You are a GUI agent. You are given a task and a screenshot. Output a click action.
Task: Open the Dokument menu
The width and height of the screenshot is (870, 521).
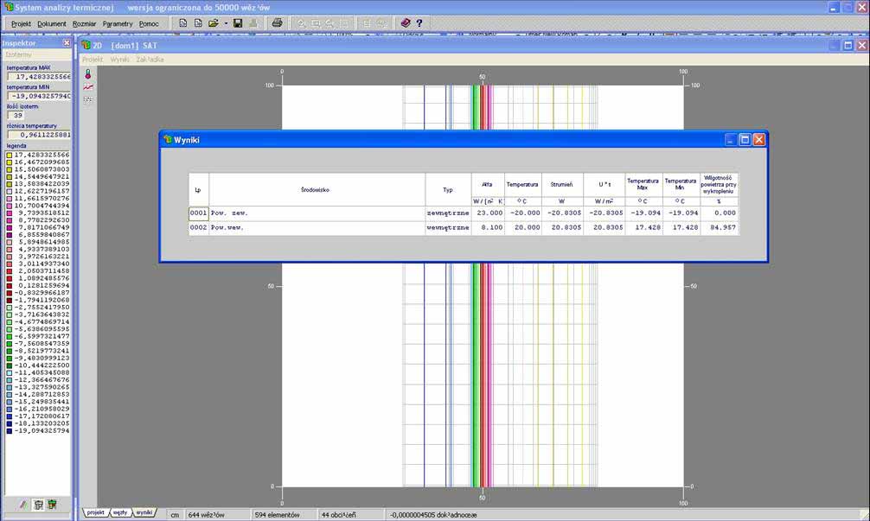tap(52, 24)
